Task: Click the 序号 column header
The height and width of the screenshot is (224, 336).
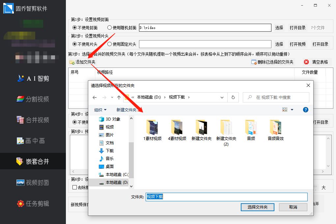Action: click(x=82, y=72)
